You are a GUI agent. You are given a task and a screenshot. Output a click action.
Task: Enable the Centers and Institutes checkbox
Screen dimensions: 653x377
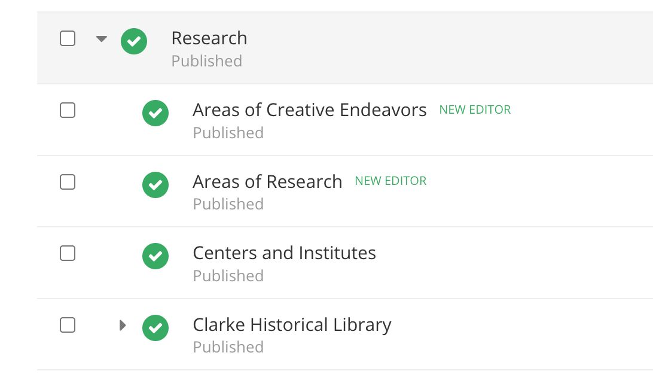[x=68, y=253]
